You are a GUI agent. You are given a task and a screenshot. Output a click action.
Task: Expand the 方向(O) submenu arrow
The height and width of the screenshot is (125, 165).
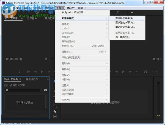pos(107,37)
